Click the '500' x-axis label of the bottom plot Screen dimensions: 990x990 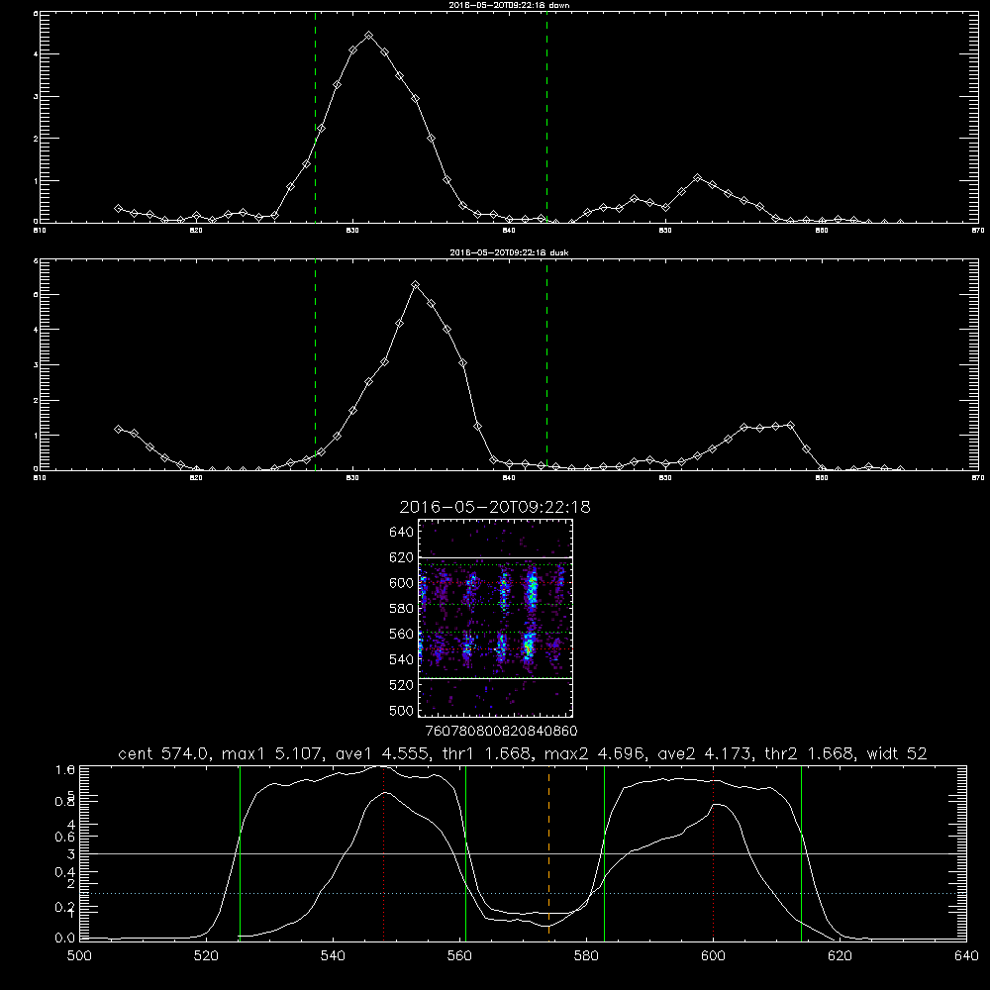coord(79,956)
